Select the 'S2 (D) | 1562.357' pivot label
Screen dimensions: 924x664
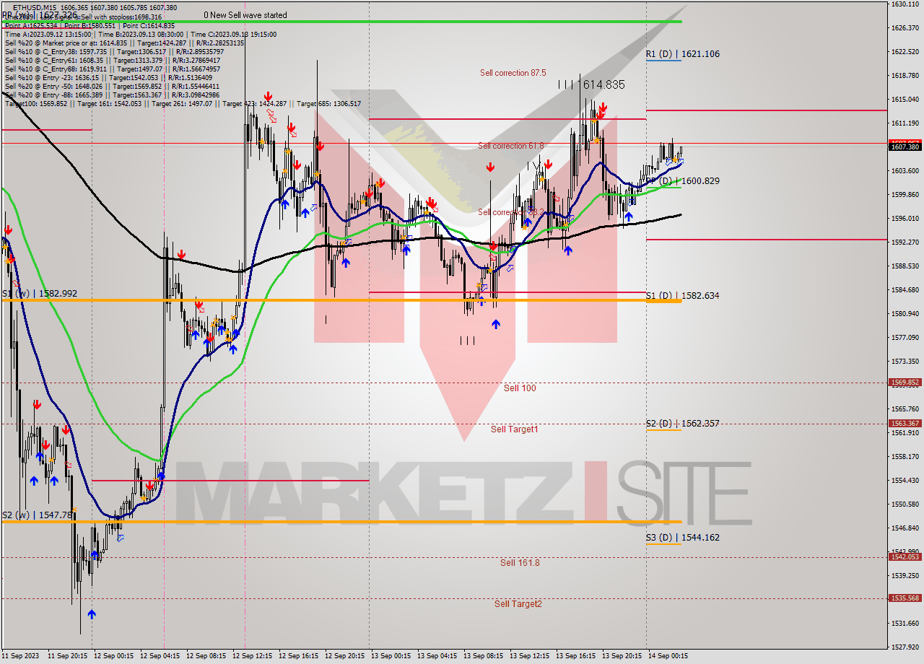(x=682, y=424)
